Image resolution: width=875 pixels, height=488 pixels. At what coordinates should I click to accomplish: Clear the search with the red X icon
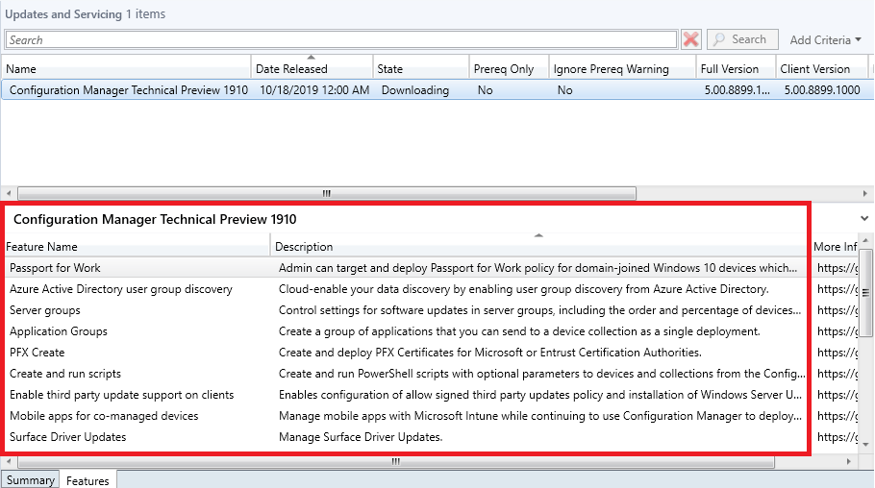click(690, 39)
